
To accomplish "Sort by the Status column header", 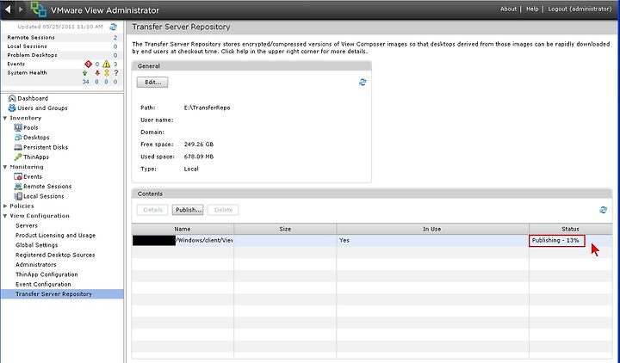I will [x=570, y=229].
